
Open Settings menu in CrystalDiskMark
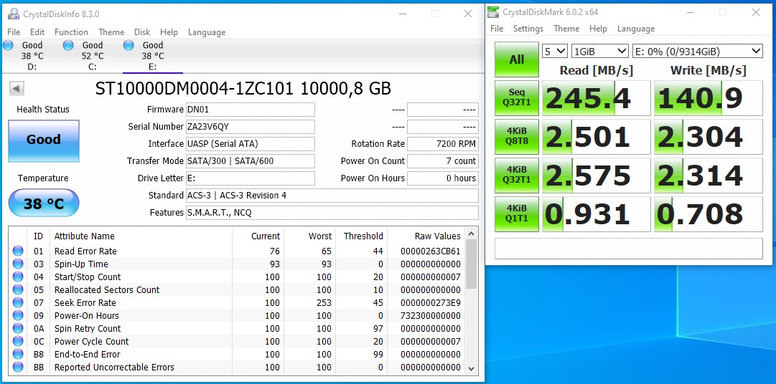pyautogui.click(x=528, y=29)
